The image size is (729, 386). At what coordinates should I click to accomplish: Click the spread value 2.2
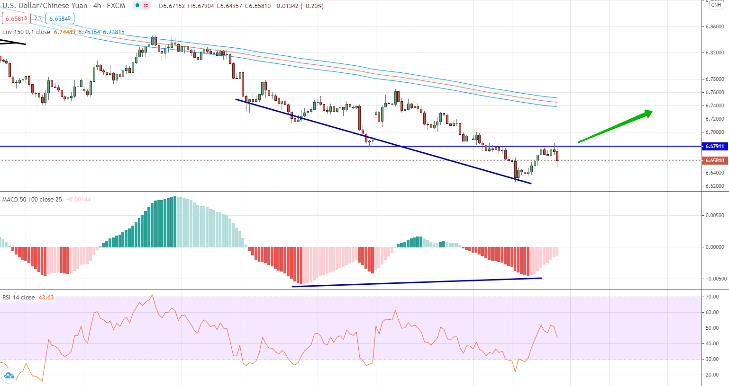38,19
